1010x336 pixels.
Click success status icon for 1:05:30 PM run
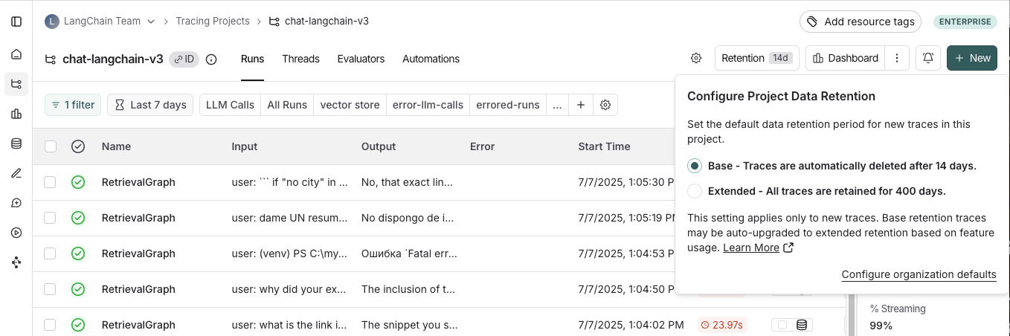click(78, 182)
